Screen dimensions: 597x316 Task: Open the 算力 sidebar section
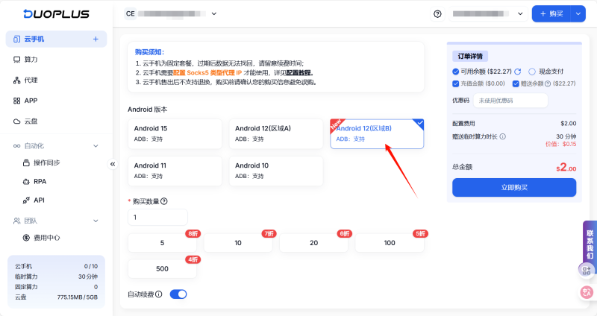[30, 59]
